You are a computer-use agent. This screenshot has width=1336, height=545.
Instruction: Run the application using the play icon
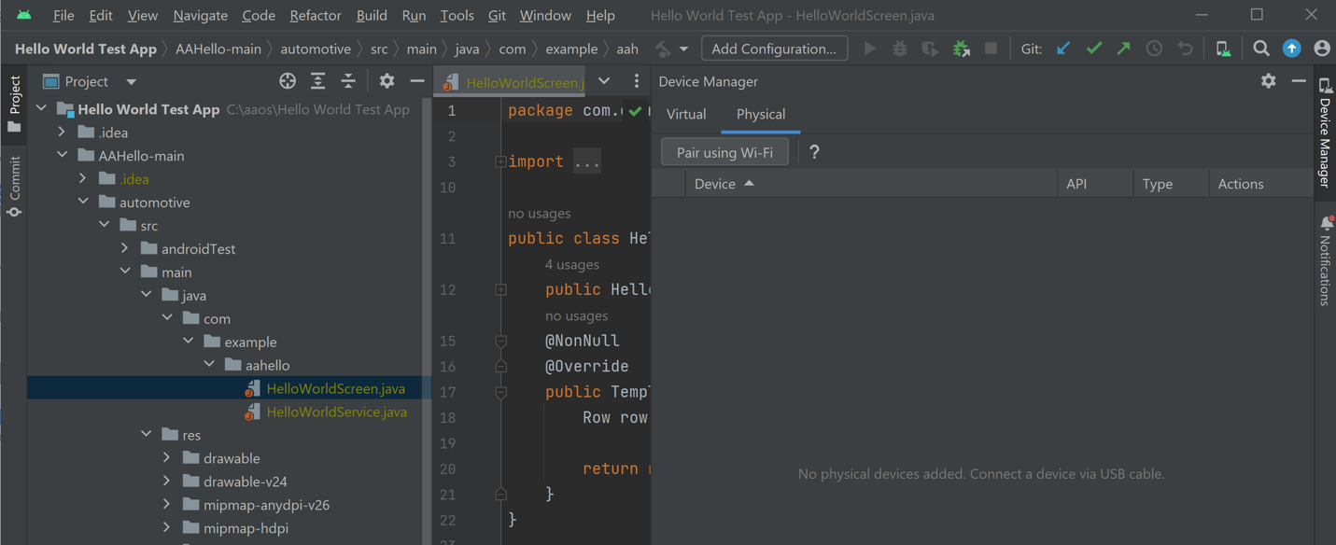(x=869, y=48)
